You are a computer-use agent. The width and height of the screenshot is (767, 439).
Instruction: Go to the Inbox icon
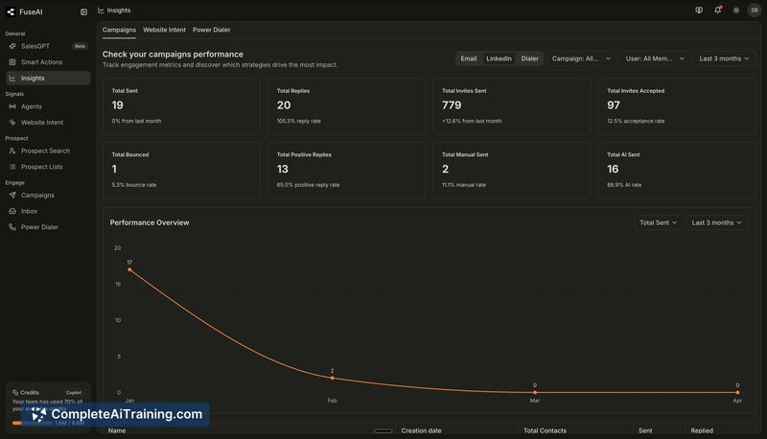click(x=12, y=211)
